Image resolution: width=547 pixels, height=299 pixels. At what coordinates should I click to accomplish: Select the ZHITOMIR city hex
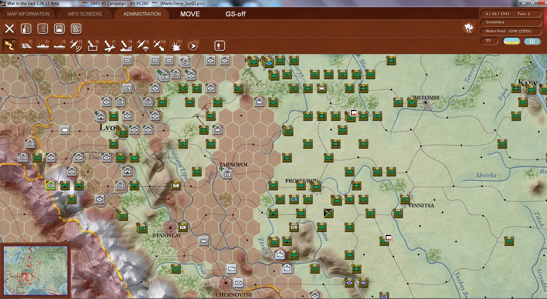pos(426,103)
